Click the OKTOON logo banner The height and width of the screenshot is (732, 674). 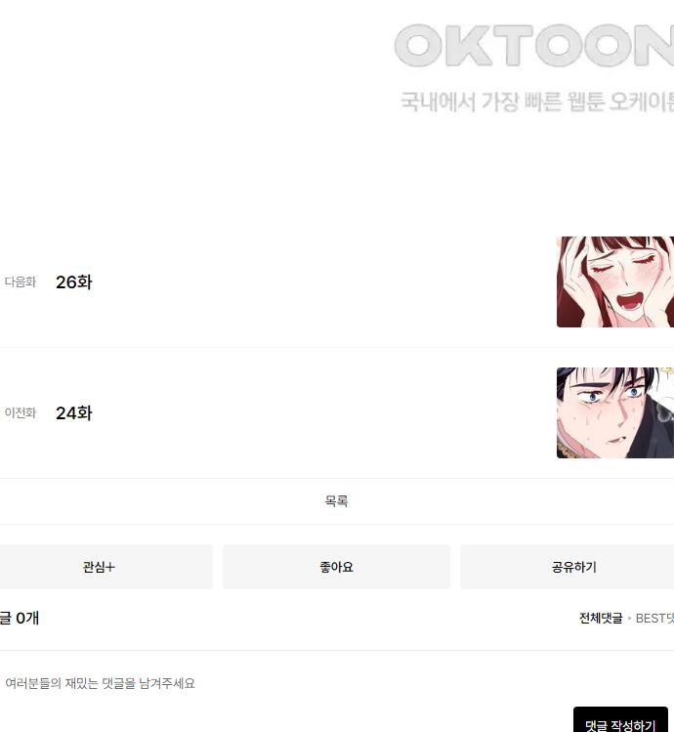click(x=534, y=46)
